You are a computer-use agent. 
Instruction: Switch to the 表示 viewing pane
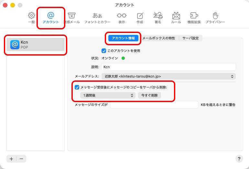click(x=122, y=18)
